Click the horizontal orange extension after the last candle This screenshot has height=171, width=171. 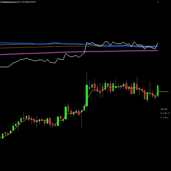click(163, 92)
